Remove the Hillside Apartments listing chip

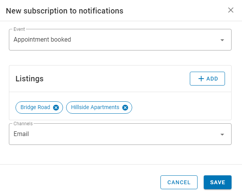(x=125, y=108)
